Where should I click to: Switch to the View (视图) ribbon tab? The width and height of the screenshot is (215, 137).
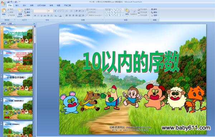tap(58, 5)
